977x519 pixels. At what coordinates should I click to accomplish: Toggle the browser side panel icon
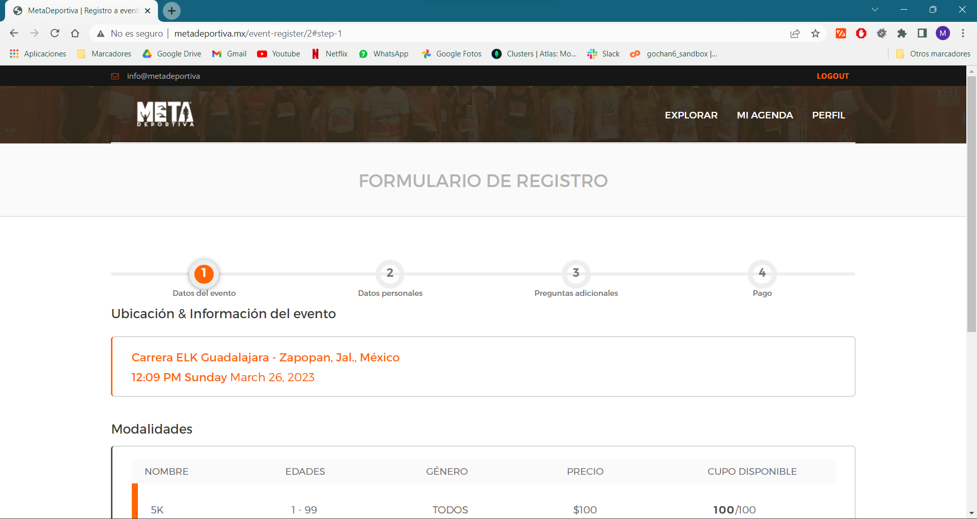click(x=922, y=34)
